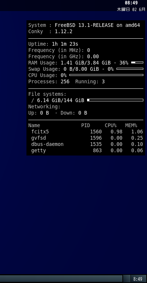
Task: Click PID 1560 in the fcitx5 row
Action: (96, 132)
